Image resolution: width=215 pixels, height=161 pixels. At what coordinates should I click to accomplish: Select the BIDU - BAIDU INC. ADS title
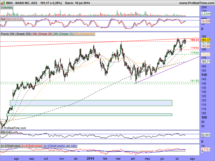[22, 3]
